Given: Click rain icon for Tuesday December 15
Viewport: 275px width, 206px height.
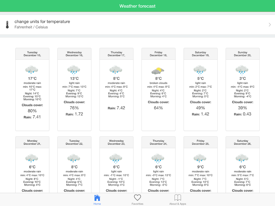Looking at the screenshot, I should 32,70.
